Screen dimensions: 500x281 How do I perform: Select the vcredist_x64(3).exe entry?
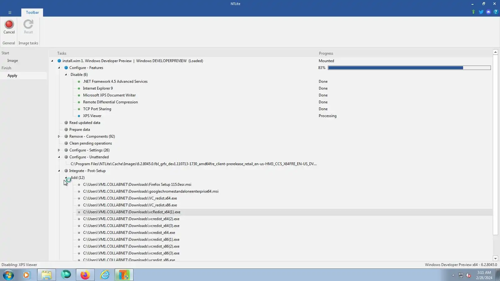(131, 226)
